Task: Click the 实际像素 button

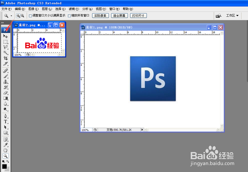Action: [x=100, y=15]
